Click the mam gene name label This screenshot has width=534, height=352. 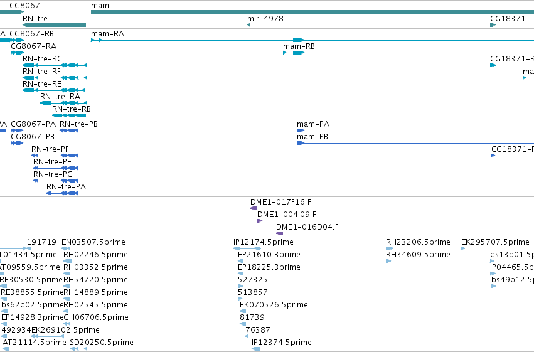pos(100,6)
